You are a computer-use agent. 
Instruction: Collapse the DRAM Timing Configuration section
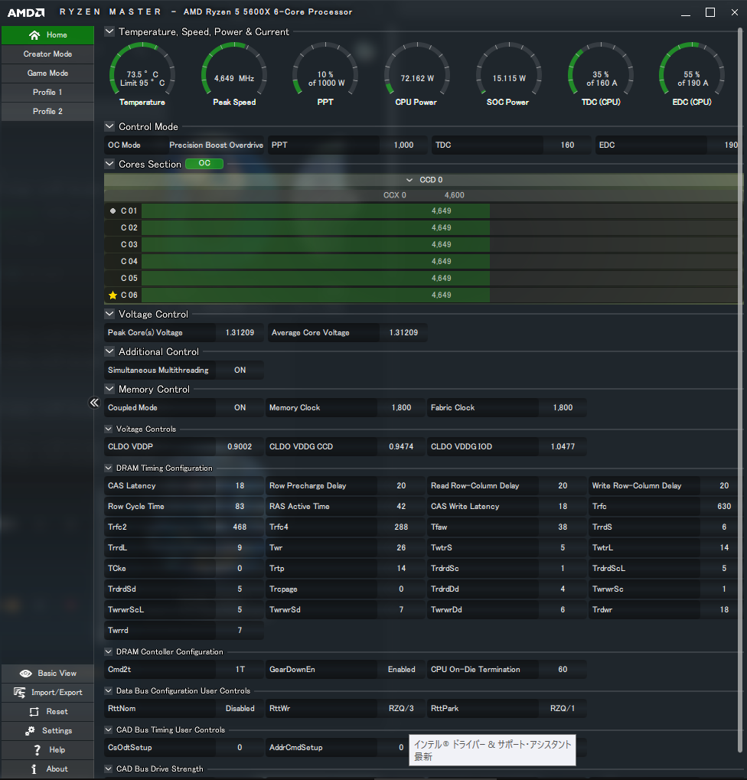[109, 468]
